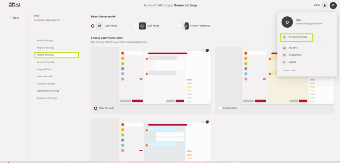Click the Light Mode robot icon
The width and height of the screenshot is (340, 163).
point(100,26)
